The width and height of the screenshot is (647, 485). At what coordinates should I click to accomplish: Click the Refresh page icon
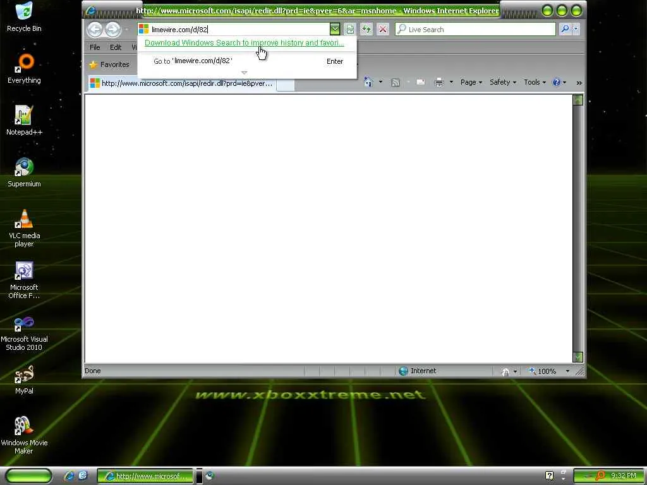(366, 29)
